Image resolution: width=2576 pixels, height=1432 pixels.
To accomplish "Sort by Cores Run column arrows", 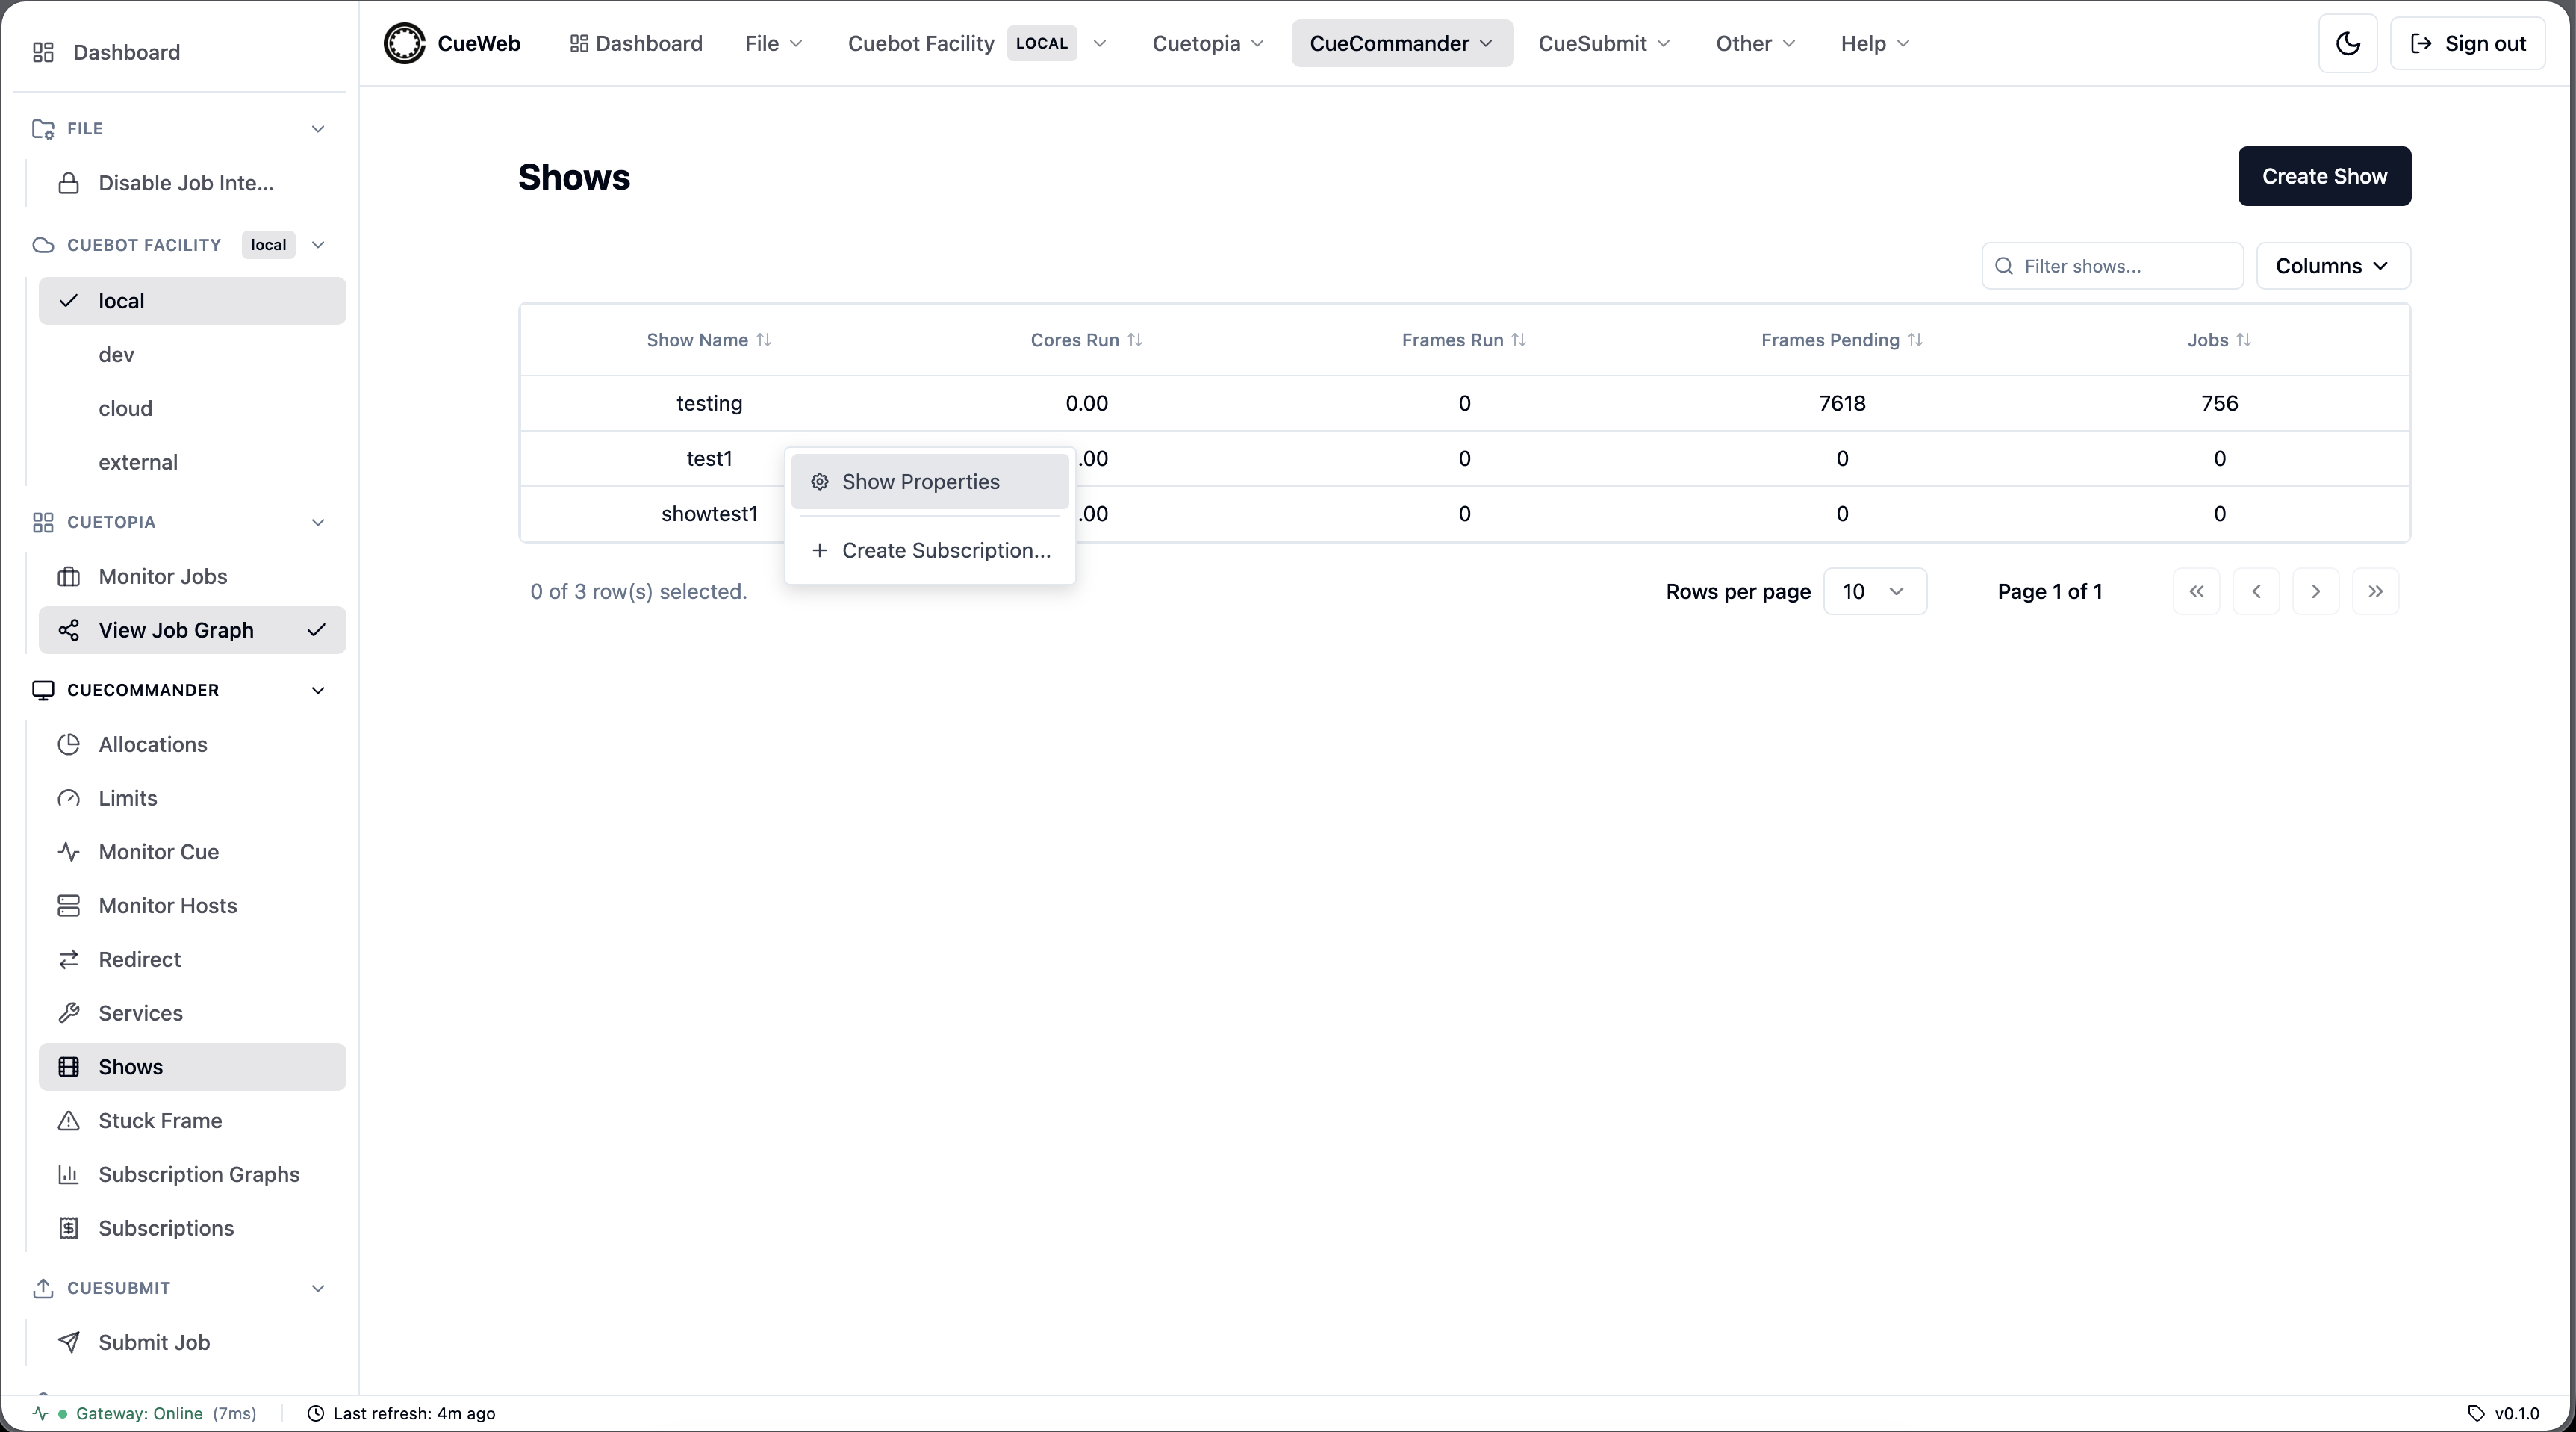I will [x=1135, y=340].
